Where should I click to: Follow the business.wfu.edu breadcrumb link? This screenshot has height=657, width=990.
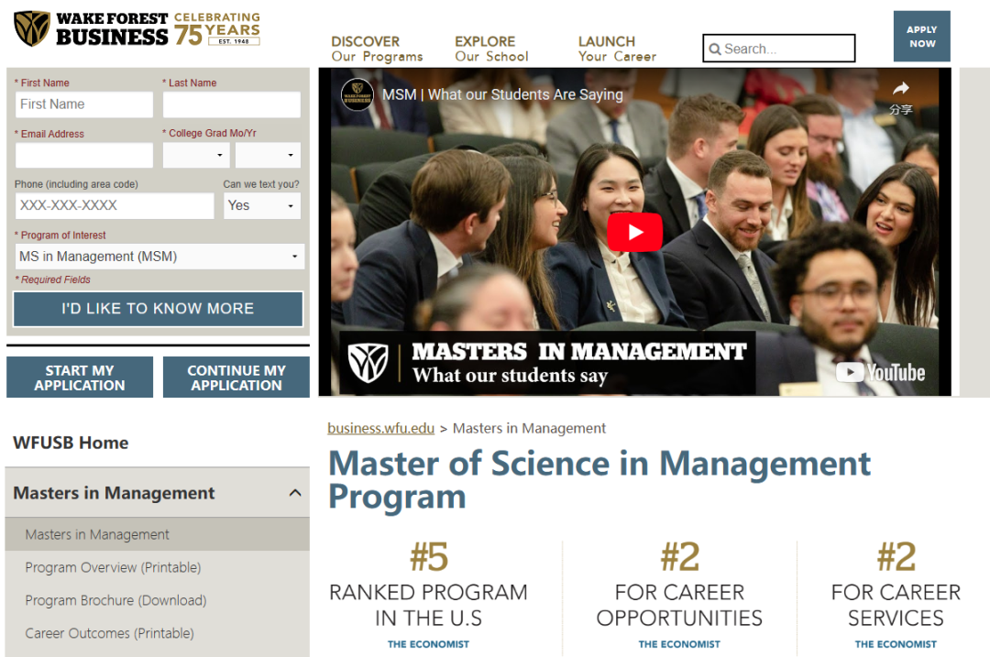[x=380, y=428]
